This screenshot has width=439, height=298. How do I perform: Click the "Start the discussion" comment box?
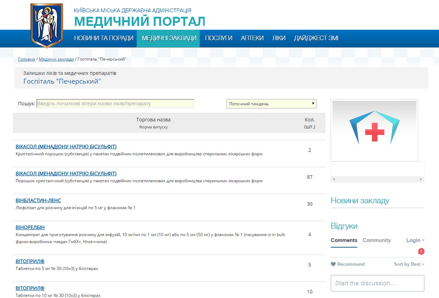[377, 283]
